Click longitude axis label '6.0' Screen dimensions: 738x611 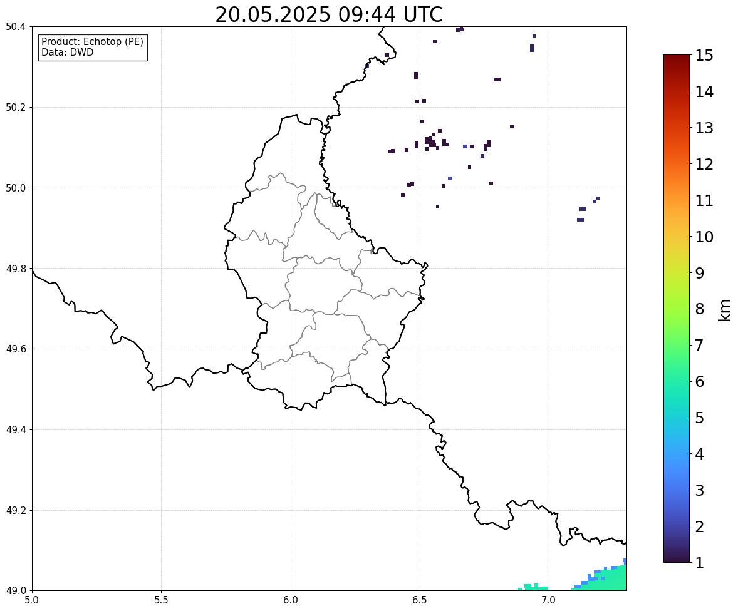(x=291, y=600)
